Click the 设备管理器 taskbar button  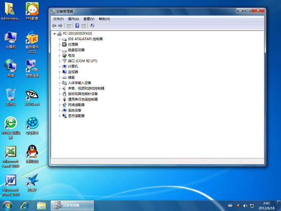pos(72,205)
